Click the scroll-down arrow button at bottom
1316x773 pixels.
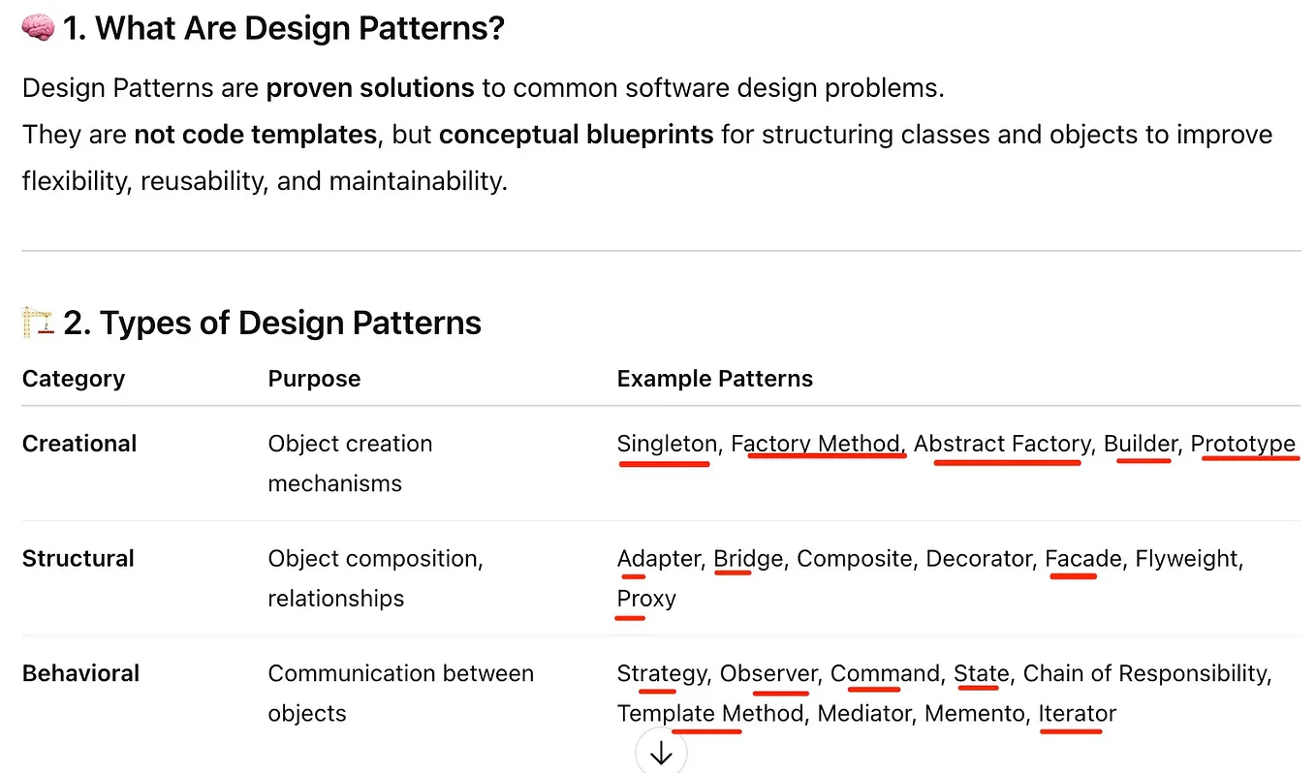(661, 753)
